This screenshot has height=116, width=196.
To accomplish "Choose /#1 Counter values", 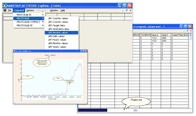I will (x=61, y=18).
